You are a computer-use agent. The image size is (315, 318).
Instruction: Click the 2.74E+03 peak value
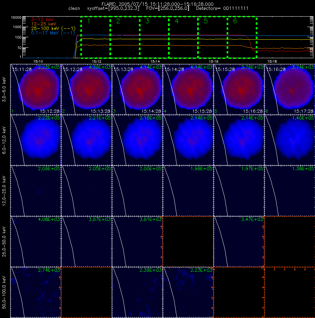point(49,270)
